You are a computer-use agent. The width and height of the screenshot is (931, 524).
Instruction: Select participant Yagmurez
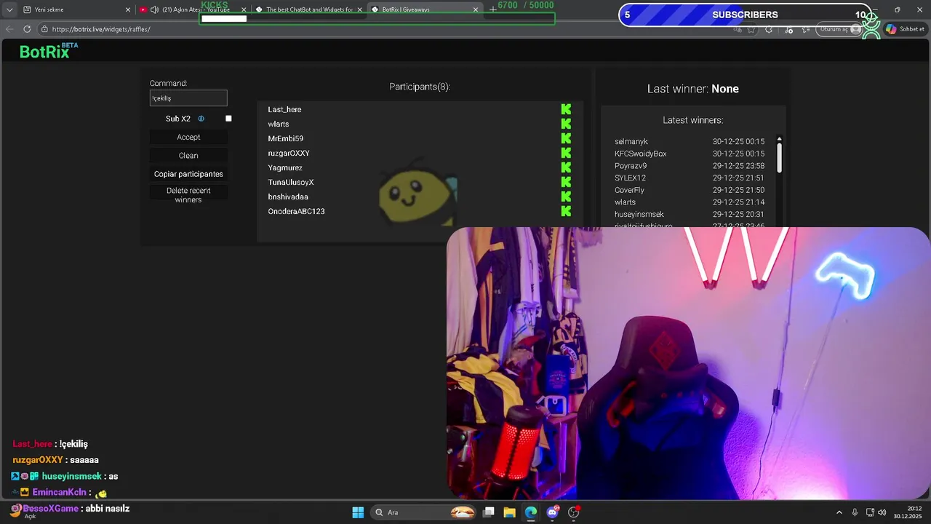285,167
